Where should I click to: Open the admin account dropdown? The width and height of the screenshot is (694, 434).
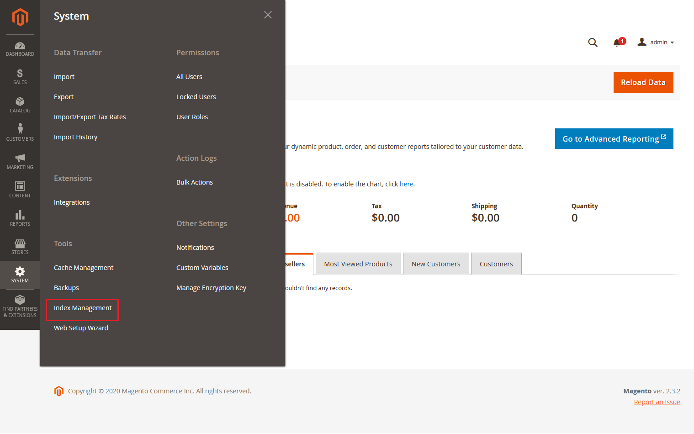656,42
